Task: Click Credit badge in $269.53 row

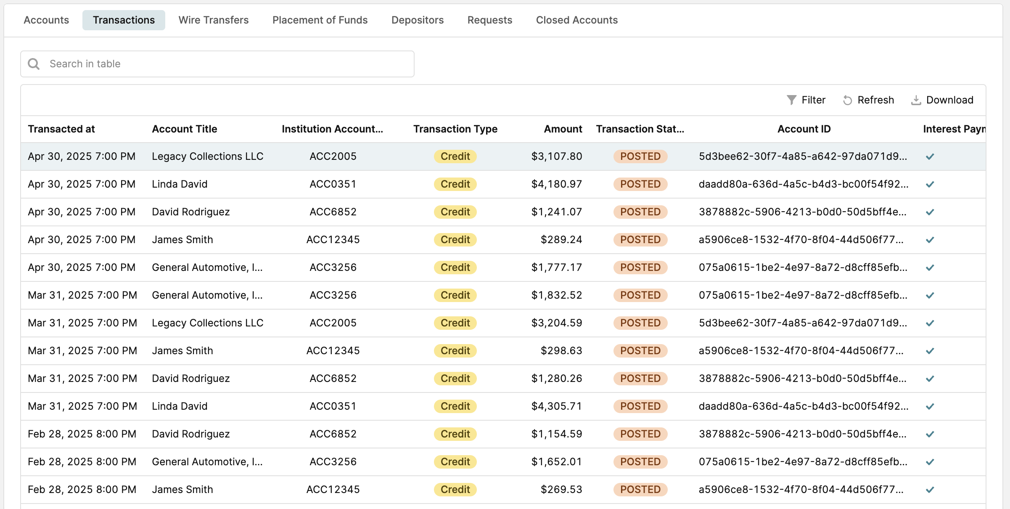Action: pos(455,490)
